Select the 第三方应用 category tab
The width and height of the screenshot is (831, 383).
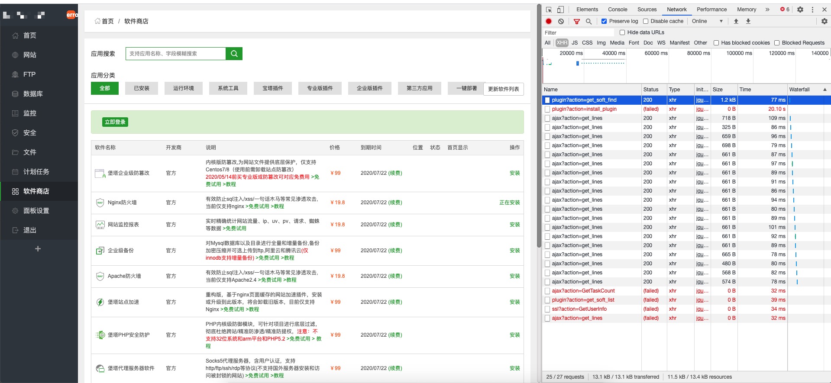420,88
